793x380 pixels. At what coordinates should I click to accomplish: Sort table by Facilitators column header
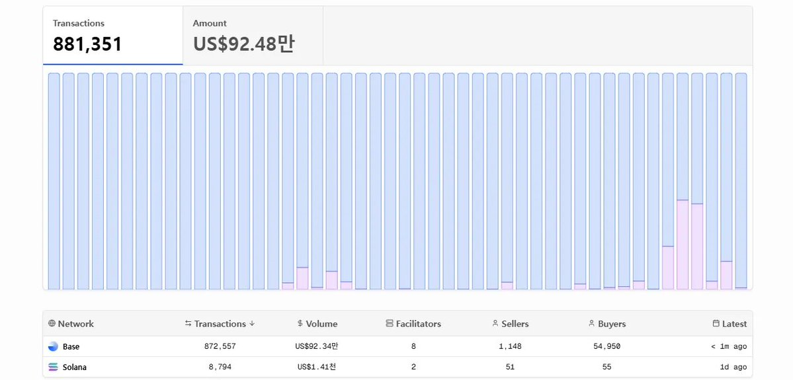click(x=418, y=324)
